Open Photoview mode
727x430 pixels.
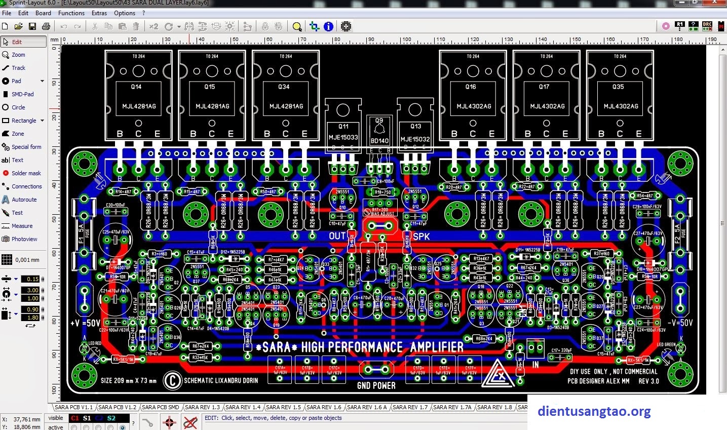point(23,239)
